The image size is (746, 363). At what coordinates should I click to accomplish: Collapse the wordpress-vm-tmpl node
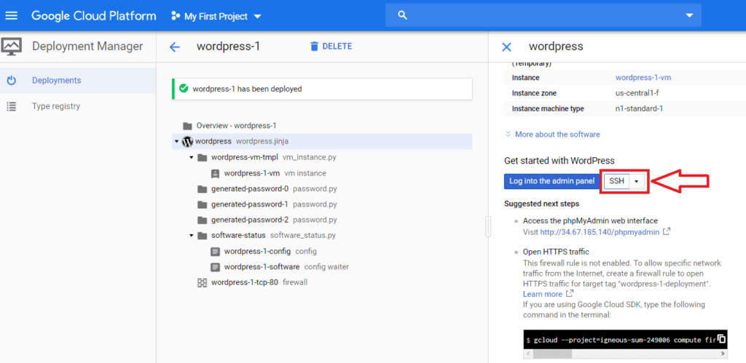pyautogui.click(x=192, y=157)
